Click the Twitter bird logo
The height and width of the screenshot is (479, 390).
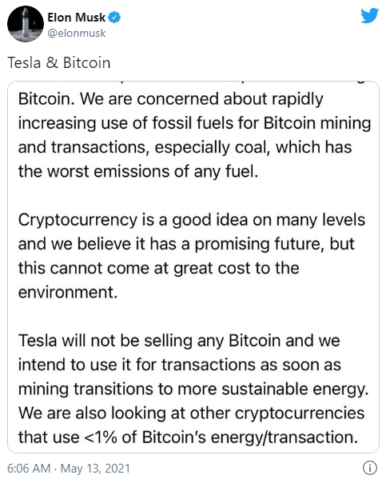pyautogui.click(x=369, y=15)
